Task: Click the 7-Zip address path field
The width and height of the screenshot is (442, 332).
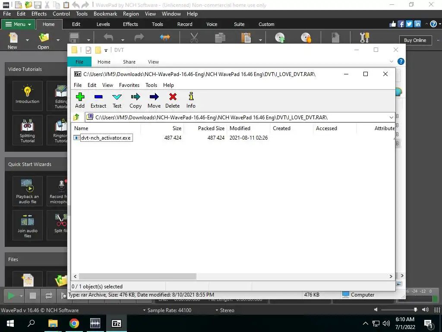Action: tap(240, 118)
